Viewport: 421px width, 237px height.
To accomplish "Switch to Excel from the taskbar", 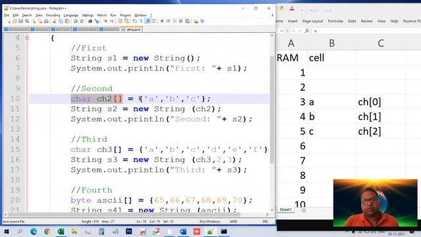I will coord(61,231).
